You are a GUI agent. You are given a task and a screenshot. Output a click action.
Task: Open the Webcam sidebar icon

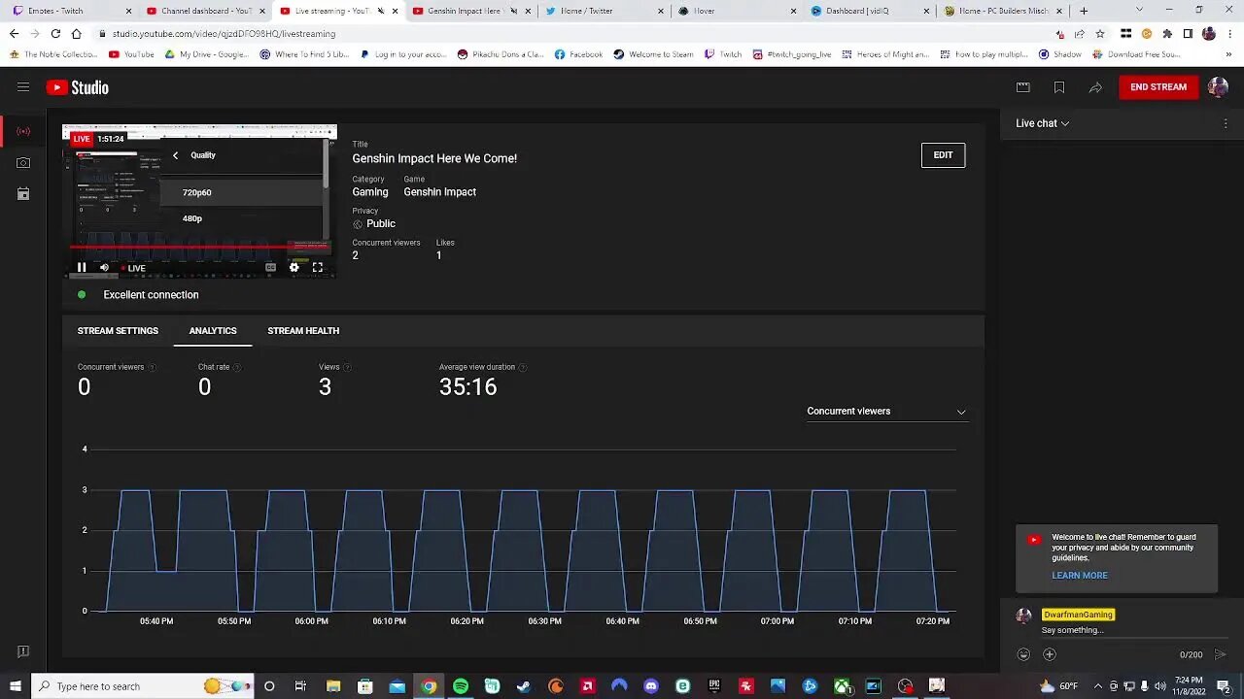[23, 163]
